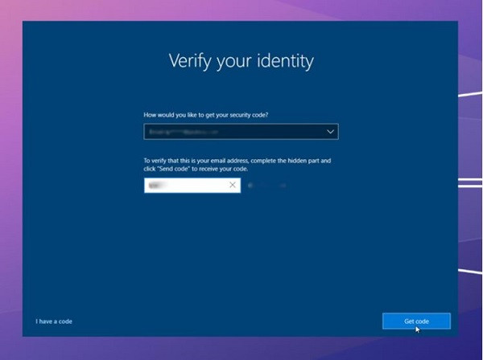Expand the security code method dropdown
This screenshot has width=483, height=360.
[x=241, y=132]
